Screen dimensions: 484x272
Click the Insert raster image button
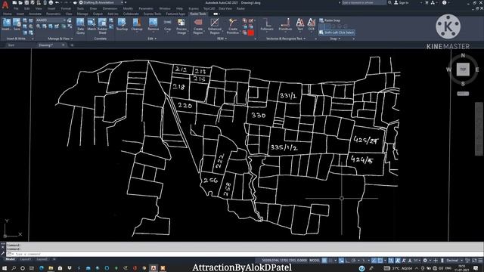pyautogui.click(x=6, y=24)
